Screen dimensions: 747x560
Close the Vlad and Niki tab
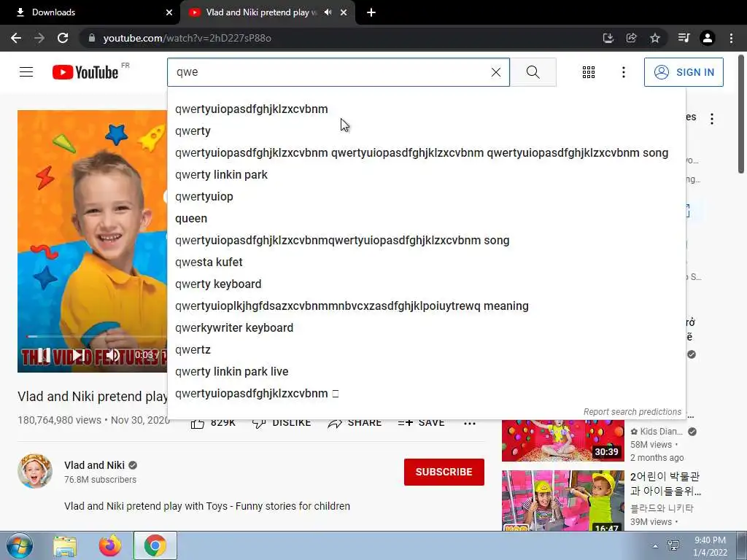[344, 12]
